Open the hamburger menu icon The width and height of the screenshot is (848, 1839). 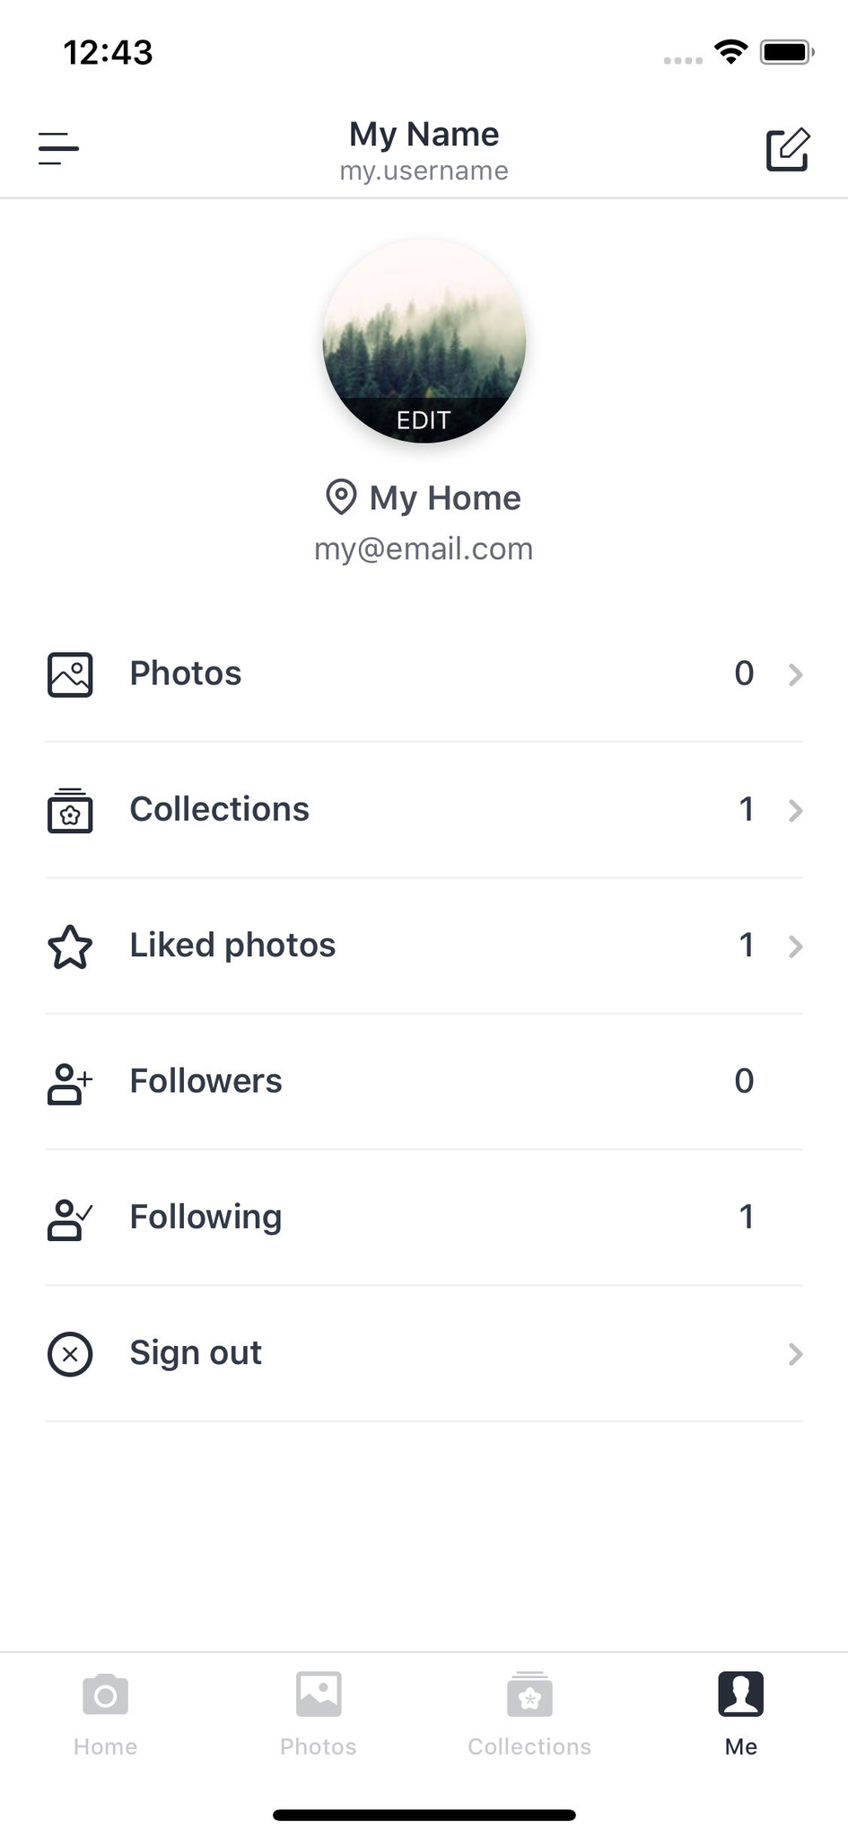[x=58, y=148]
